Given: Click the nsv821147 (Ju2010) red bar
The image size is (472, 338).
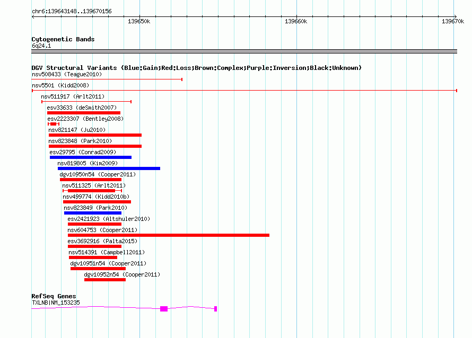Looking at the screenshot, I should coord(95,135).
